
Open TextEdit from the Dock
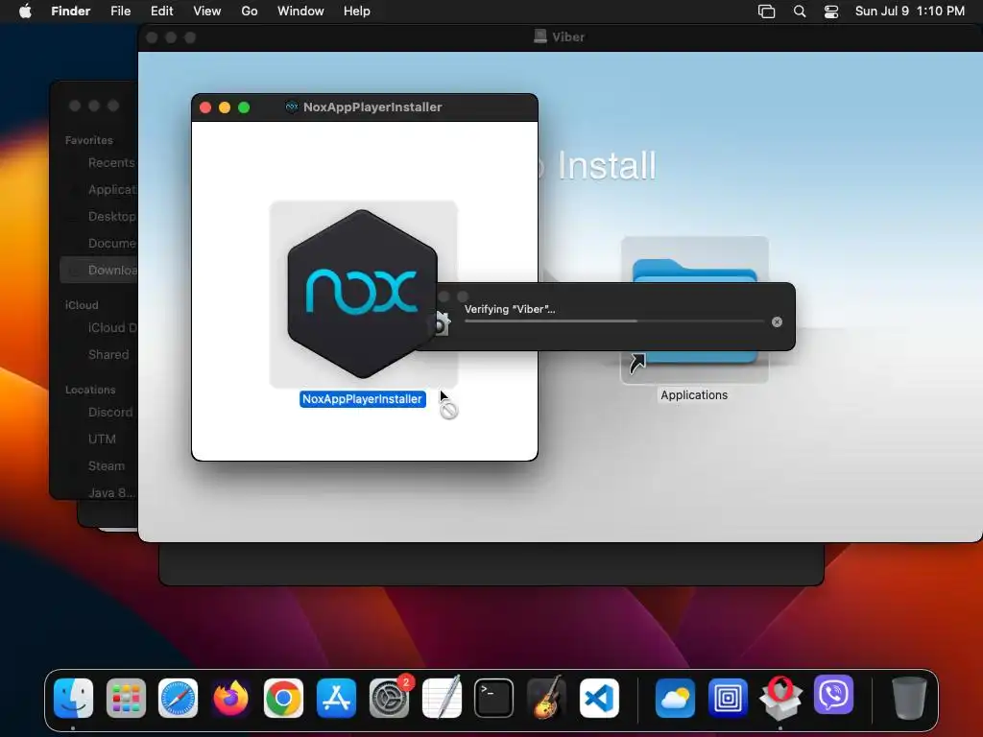point(442,699)
